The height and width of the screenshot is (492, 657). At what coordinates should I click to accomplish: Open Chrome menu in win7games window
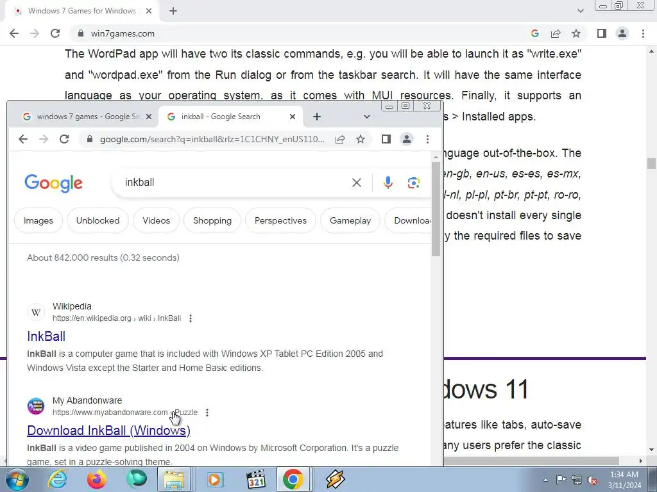pos(643,33)
